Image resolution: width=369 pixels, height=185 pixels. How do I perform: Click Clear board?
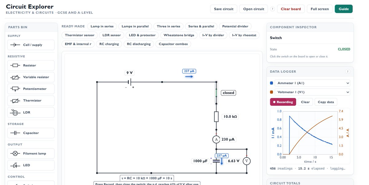291,9
